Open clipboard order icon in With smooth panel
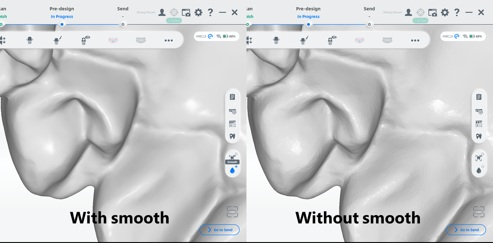The image size is (493, 243). pyautogui.click(x=232, y=97)
